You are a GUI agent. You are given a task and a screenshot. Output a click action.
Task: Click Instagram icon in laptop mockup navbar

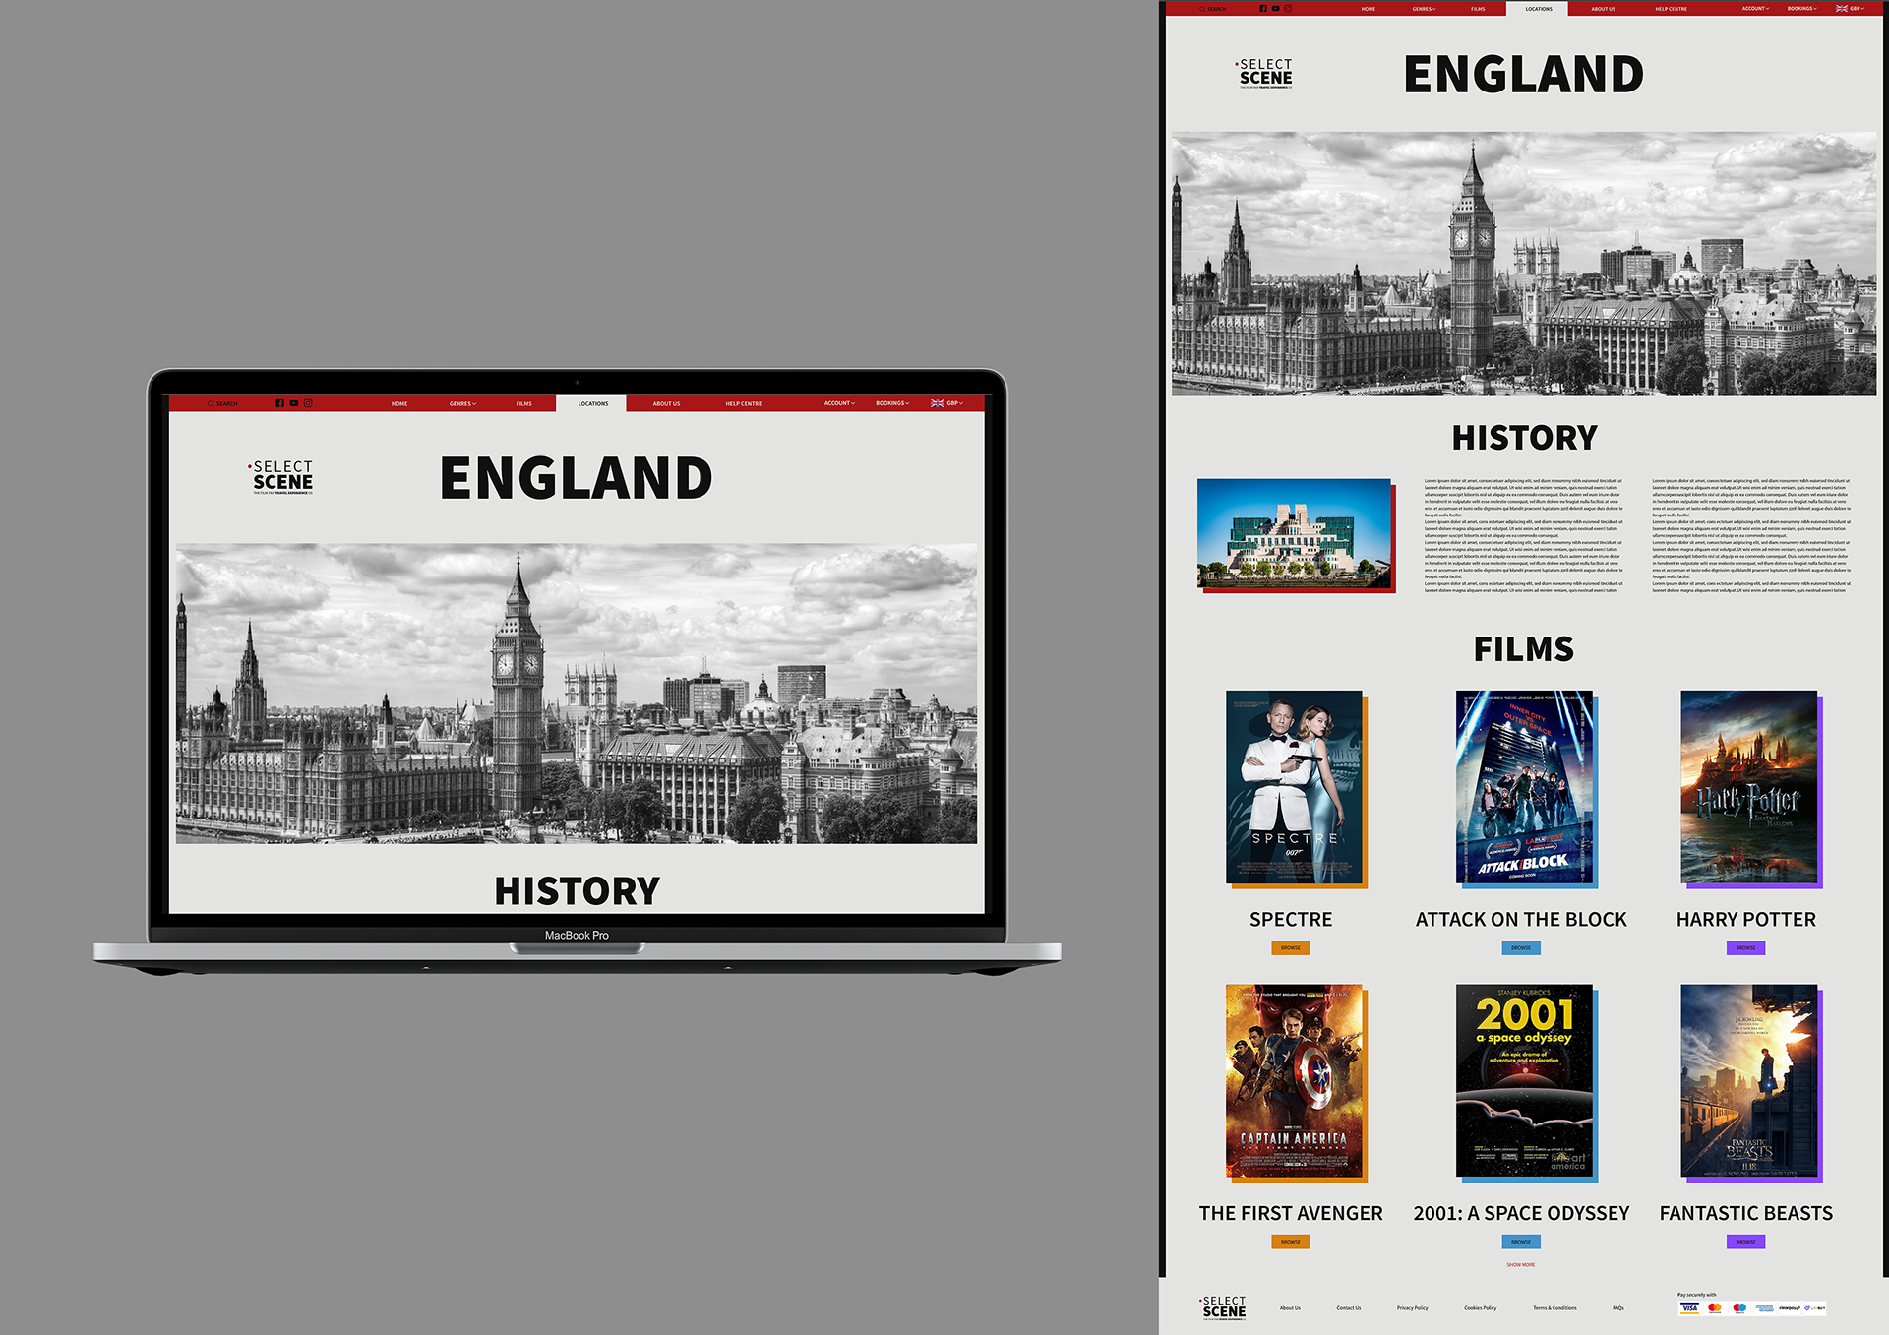(308, 403)
